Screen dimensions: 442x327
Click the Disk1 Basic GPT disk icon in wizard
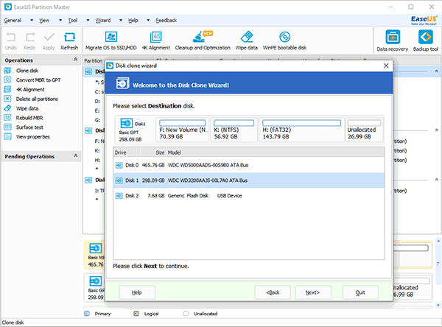pos(127,123)
